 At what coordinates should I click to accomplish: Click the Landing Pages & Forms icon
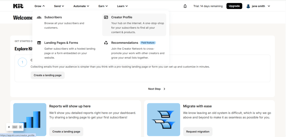pyautogui.click(x=39, y=43)
